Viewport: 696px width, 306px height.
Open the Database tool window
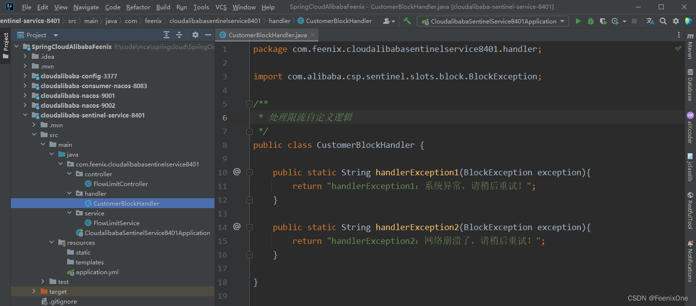(x=690, y=85)
